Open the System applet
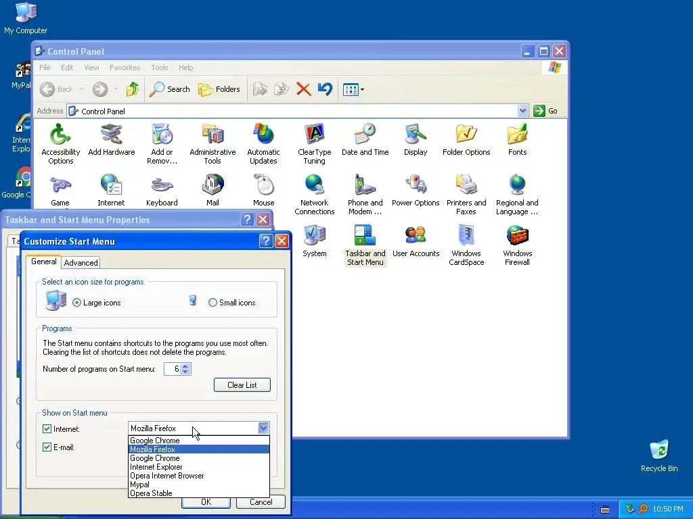The image size is (693, 519). point(314,241)
